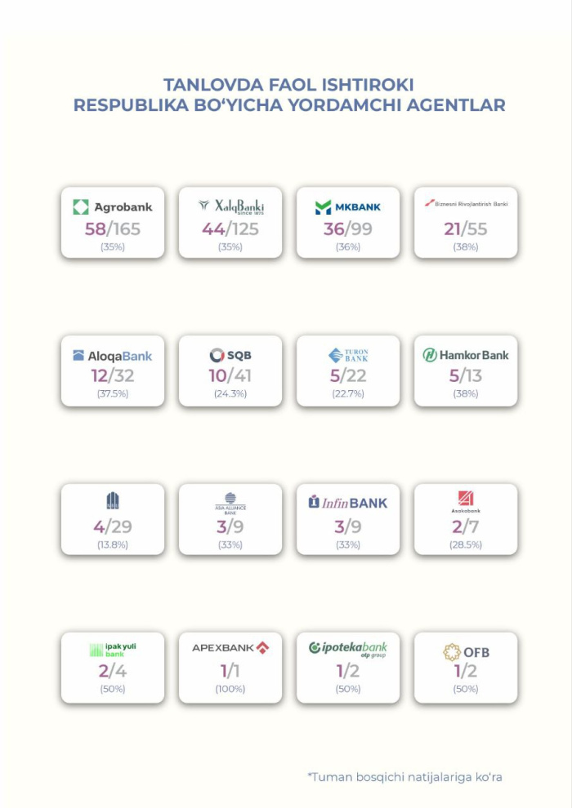Click the Agrobank logo
The height and width of the screenshot is (808, 572).
113,206
